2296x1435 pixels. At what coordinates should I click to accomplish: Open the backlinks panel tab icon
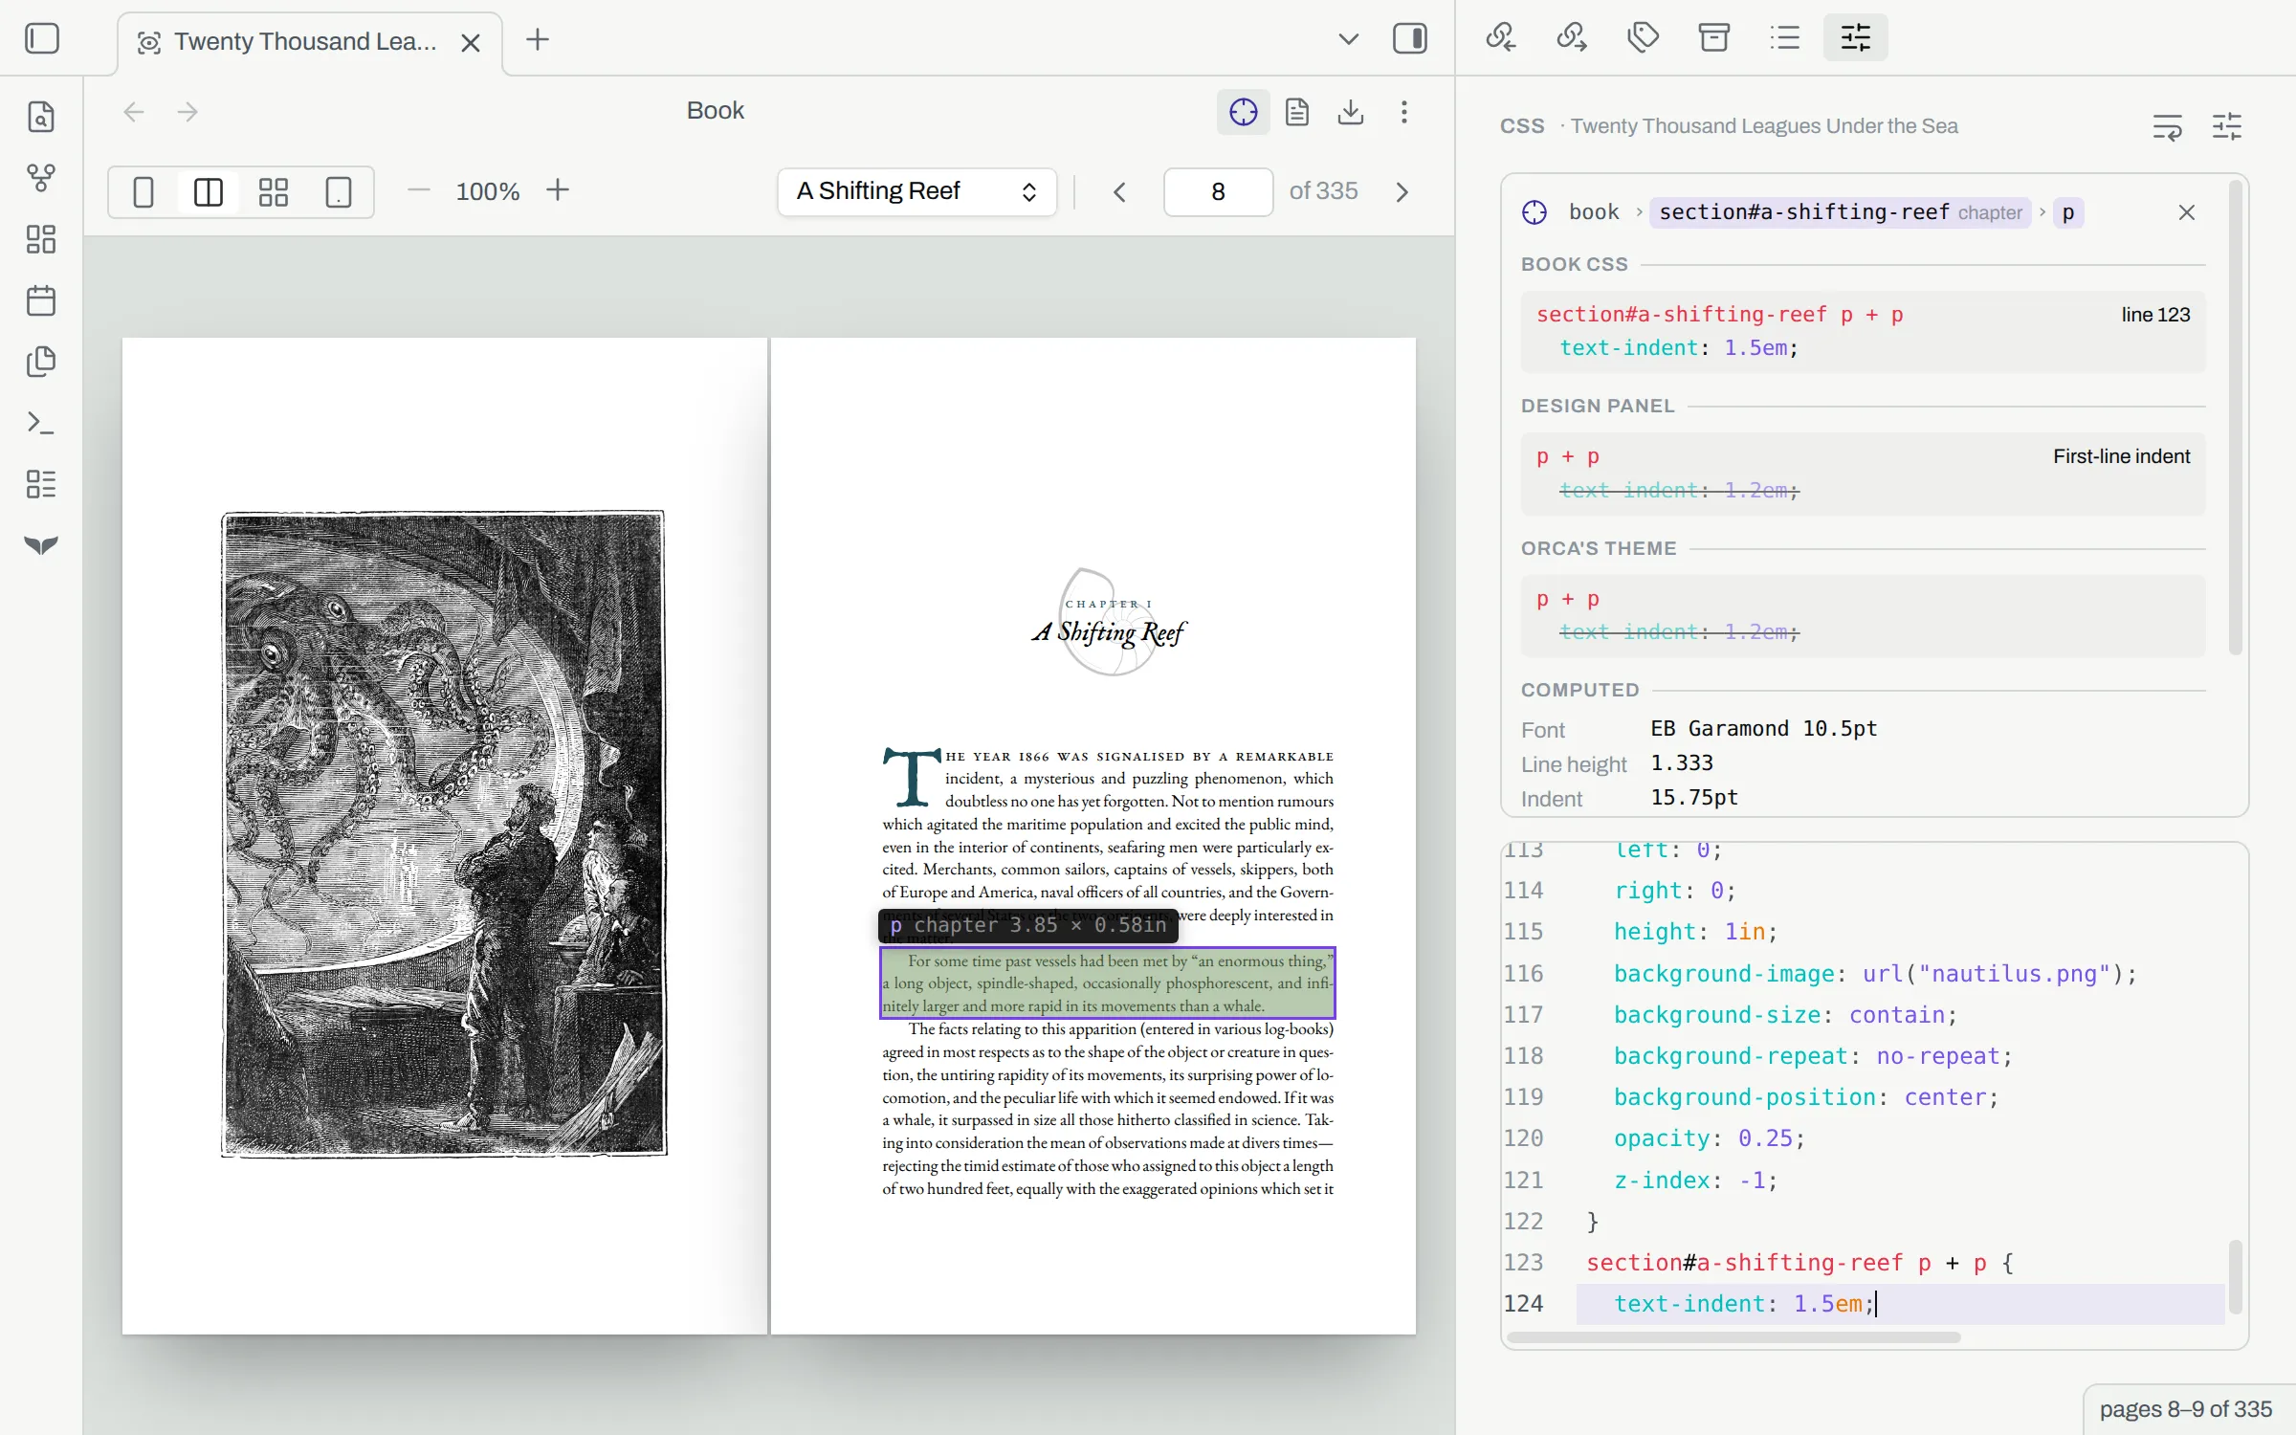point(1500,38)
